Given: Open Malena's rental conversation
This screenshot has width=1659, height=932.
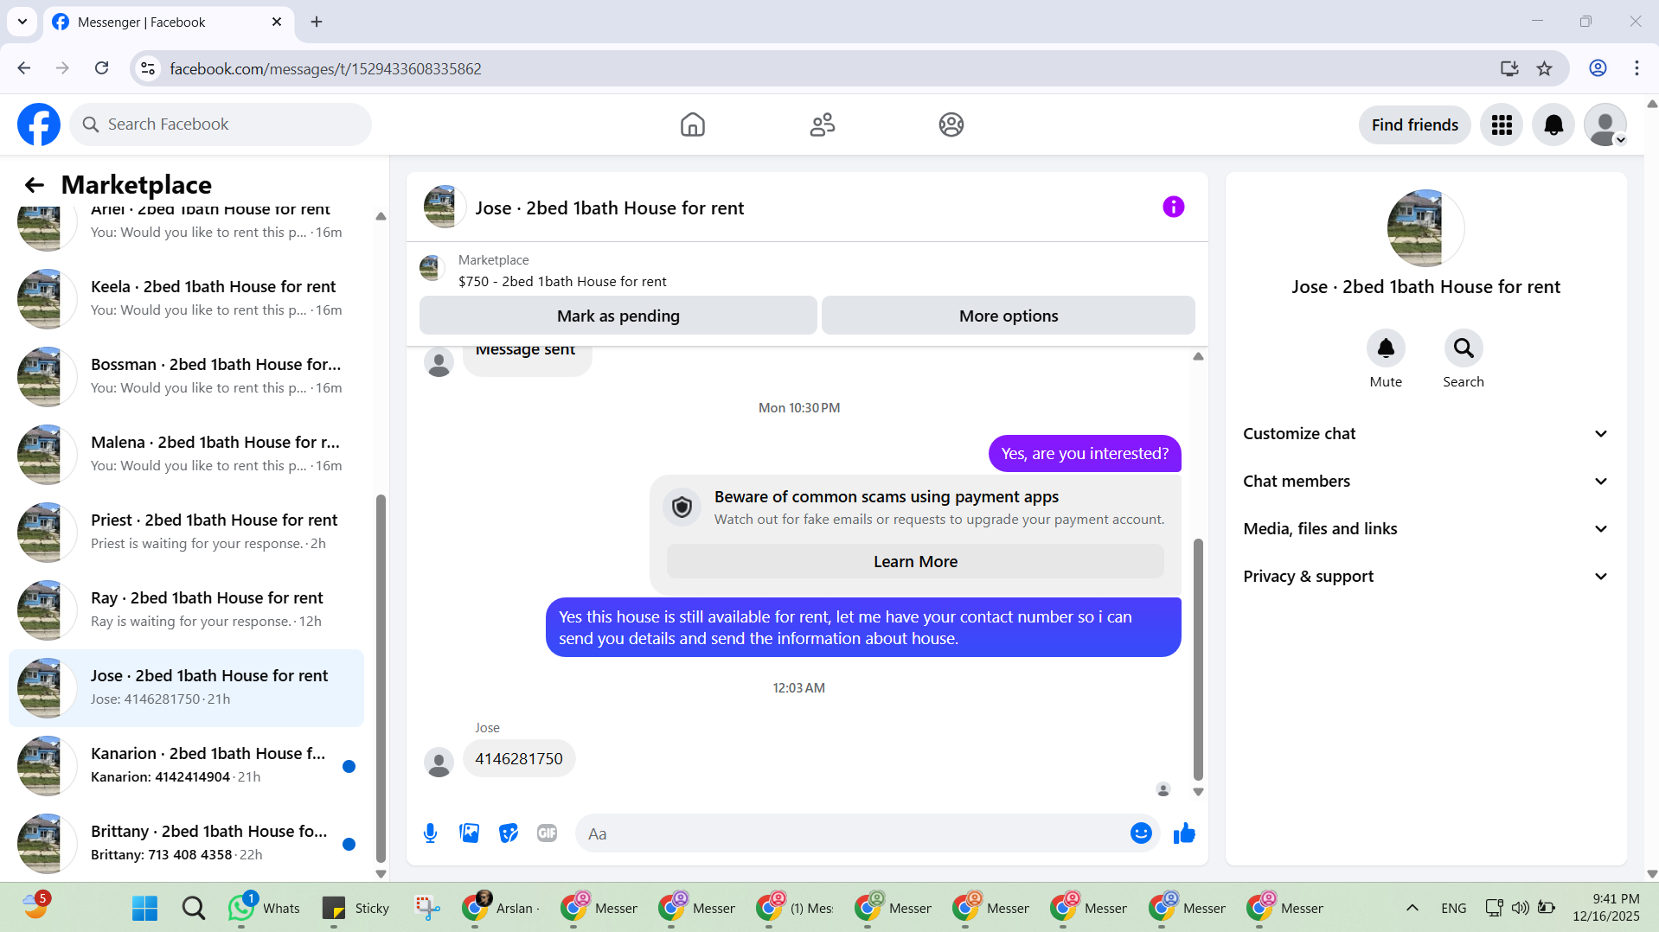Looking at the screenshot, I should point(186,454).
